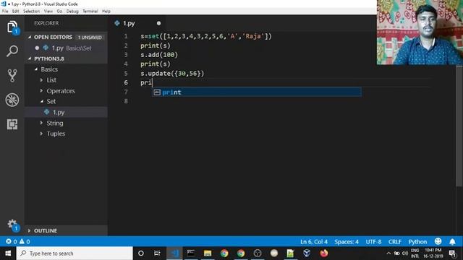Image resolution: width=463 pixels, height=260 pixels.
Task: Expand the Tuples folder
Action: 41,134
